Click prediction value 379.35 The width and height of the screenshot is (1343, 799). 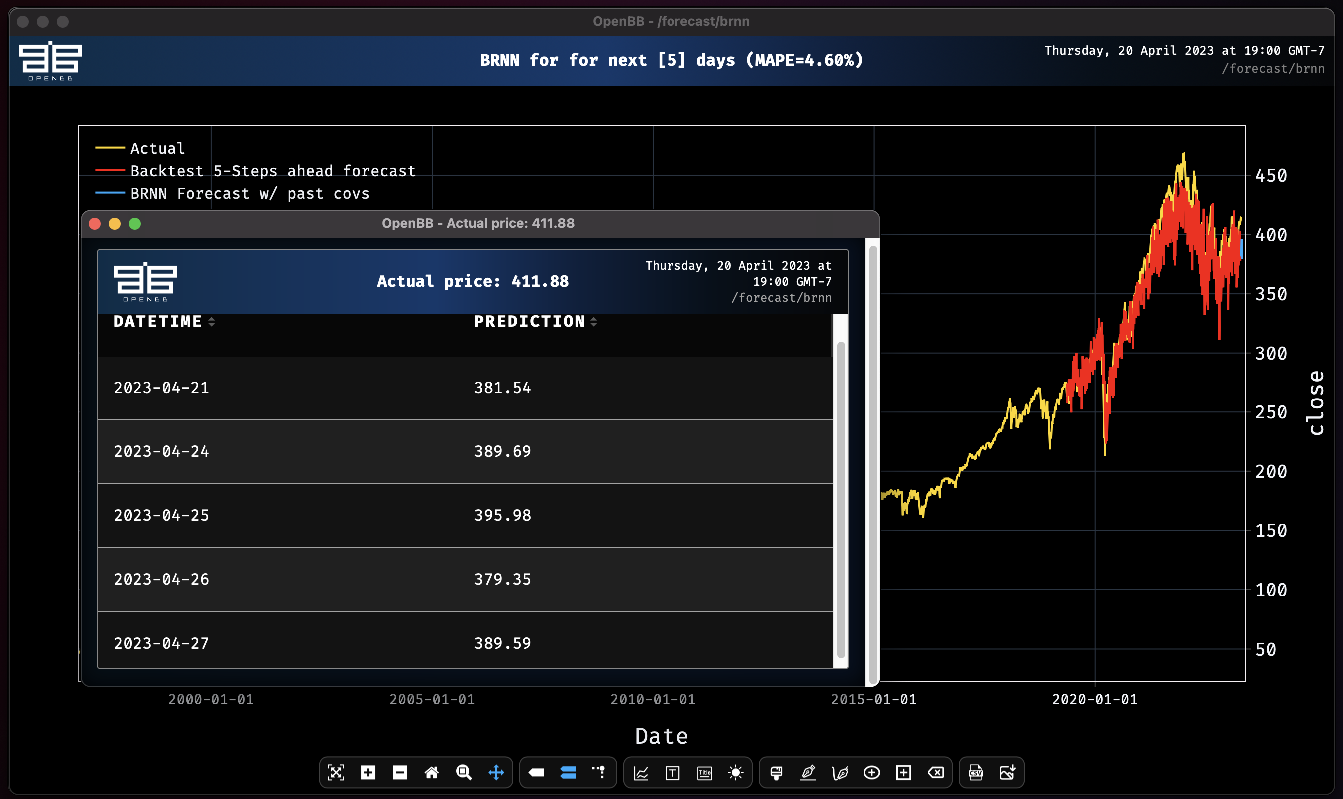click(502, 579)
